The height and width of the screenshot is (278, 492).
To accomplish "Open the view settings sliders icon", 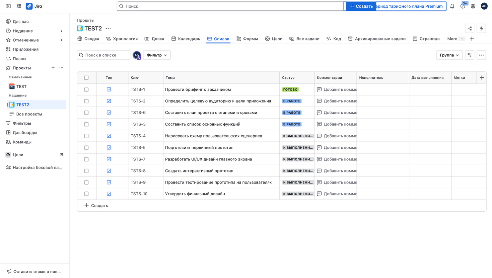I will tap(470, 55).
